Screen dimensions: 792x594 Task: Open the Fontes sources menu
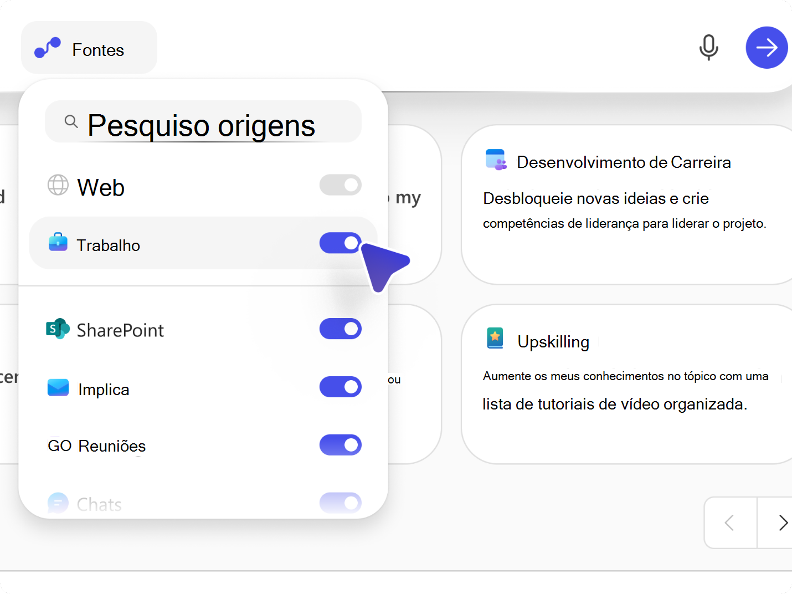89,49
